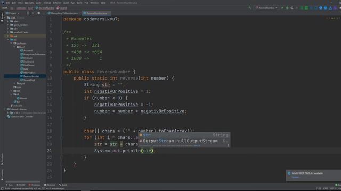Screen dimensions: 341x191
Task: Click the project panel horizontal scrollbar
Action: [23, 181]
